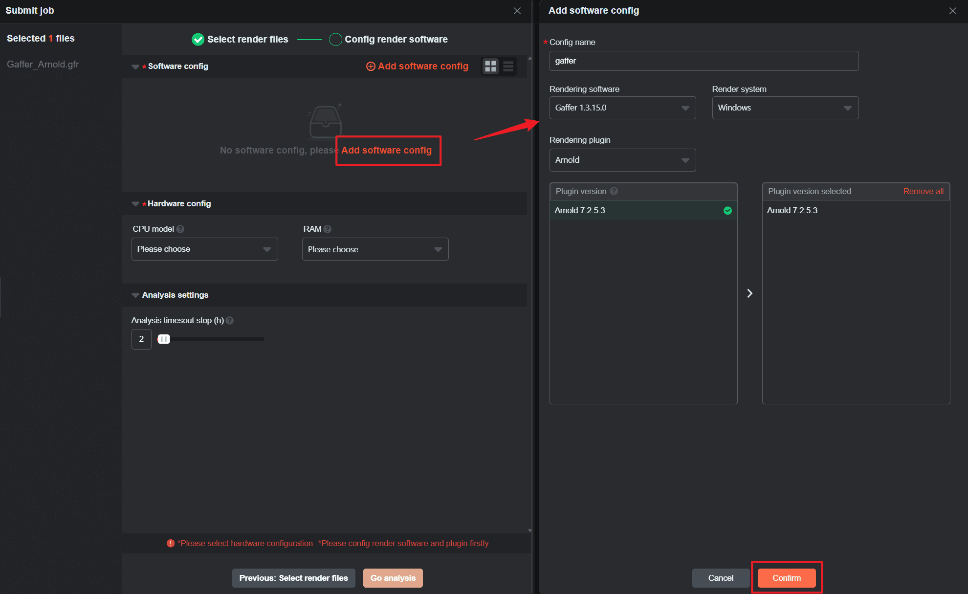Select Gaffer_Arnold.gfr in selected files
Viewport: 968px width, 594px height.
(43, 65)
